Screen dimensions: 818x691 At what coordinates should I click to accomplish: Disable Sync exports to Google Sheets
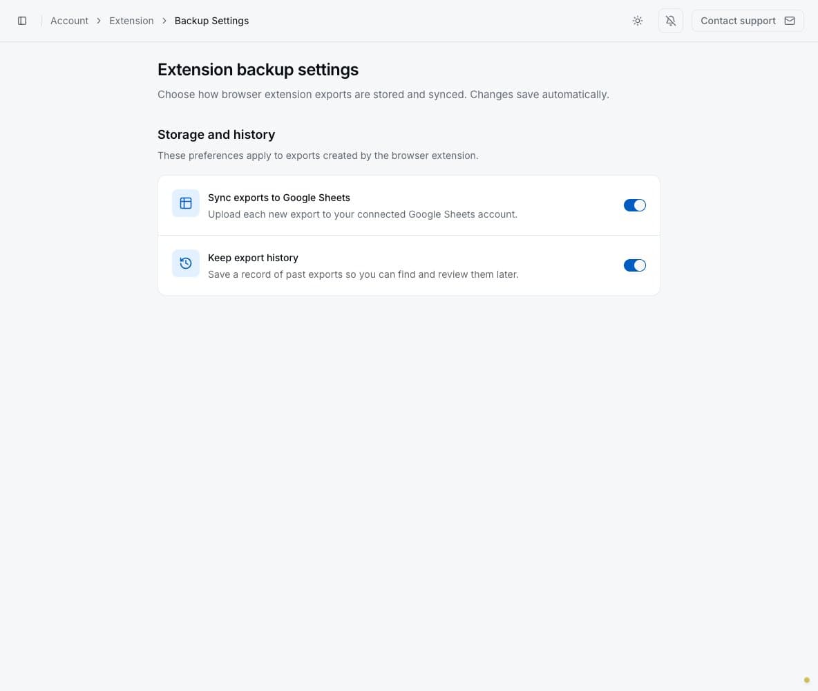coord(634,205)
